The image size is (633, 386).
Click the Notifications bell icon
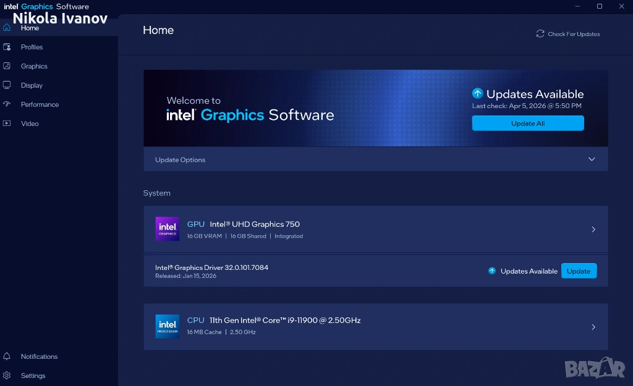click(x=7, y=356)
